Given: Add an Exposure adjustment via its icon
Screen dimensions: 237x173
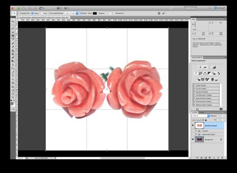Looking at the screenshot, I should coord(214,67).
